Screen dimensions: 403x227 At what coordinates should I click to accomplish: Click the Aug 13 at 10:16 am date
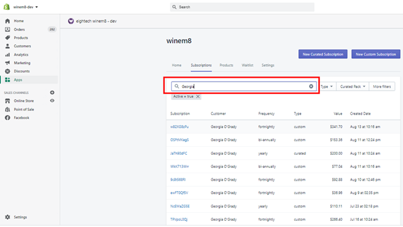click(365, 126)
